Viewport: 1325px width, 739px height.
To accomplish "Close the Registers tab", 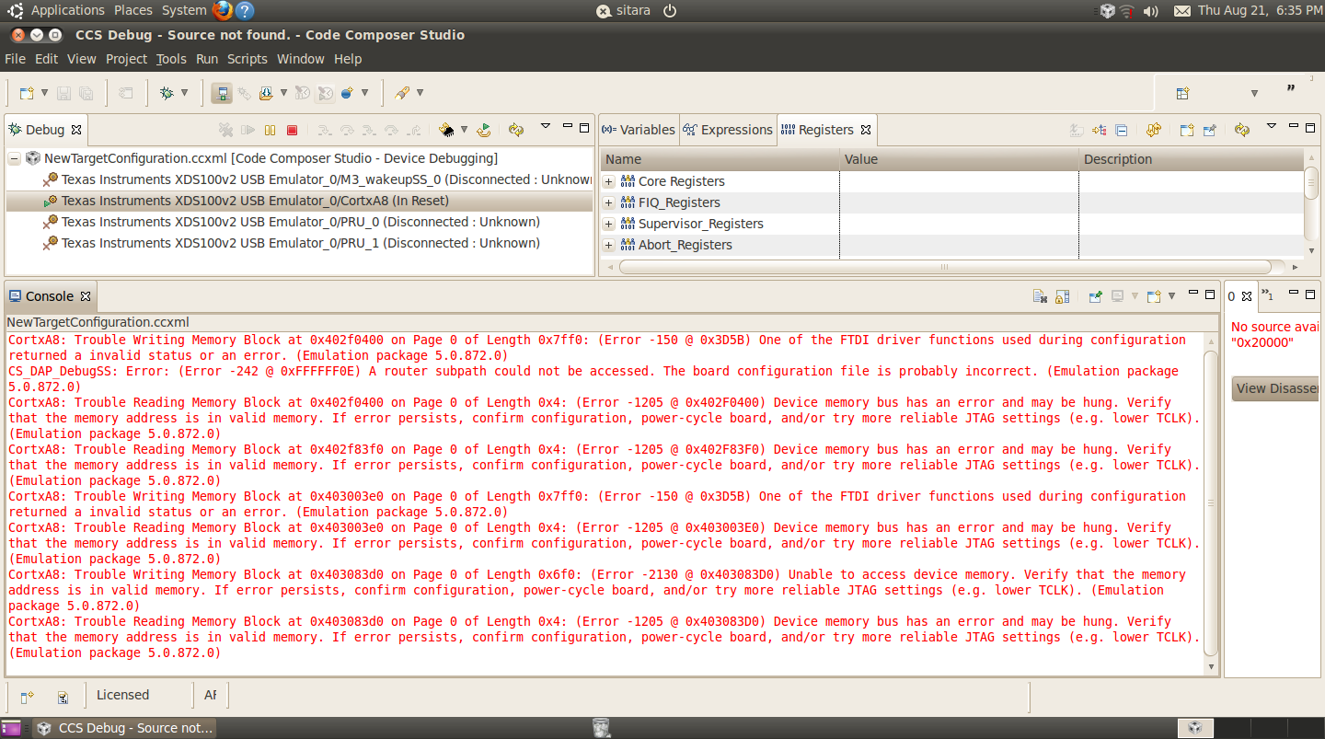I will click(866, 130).
